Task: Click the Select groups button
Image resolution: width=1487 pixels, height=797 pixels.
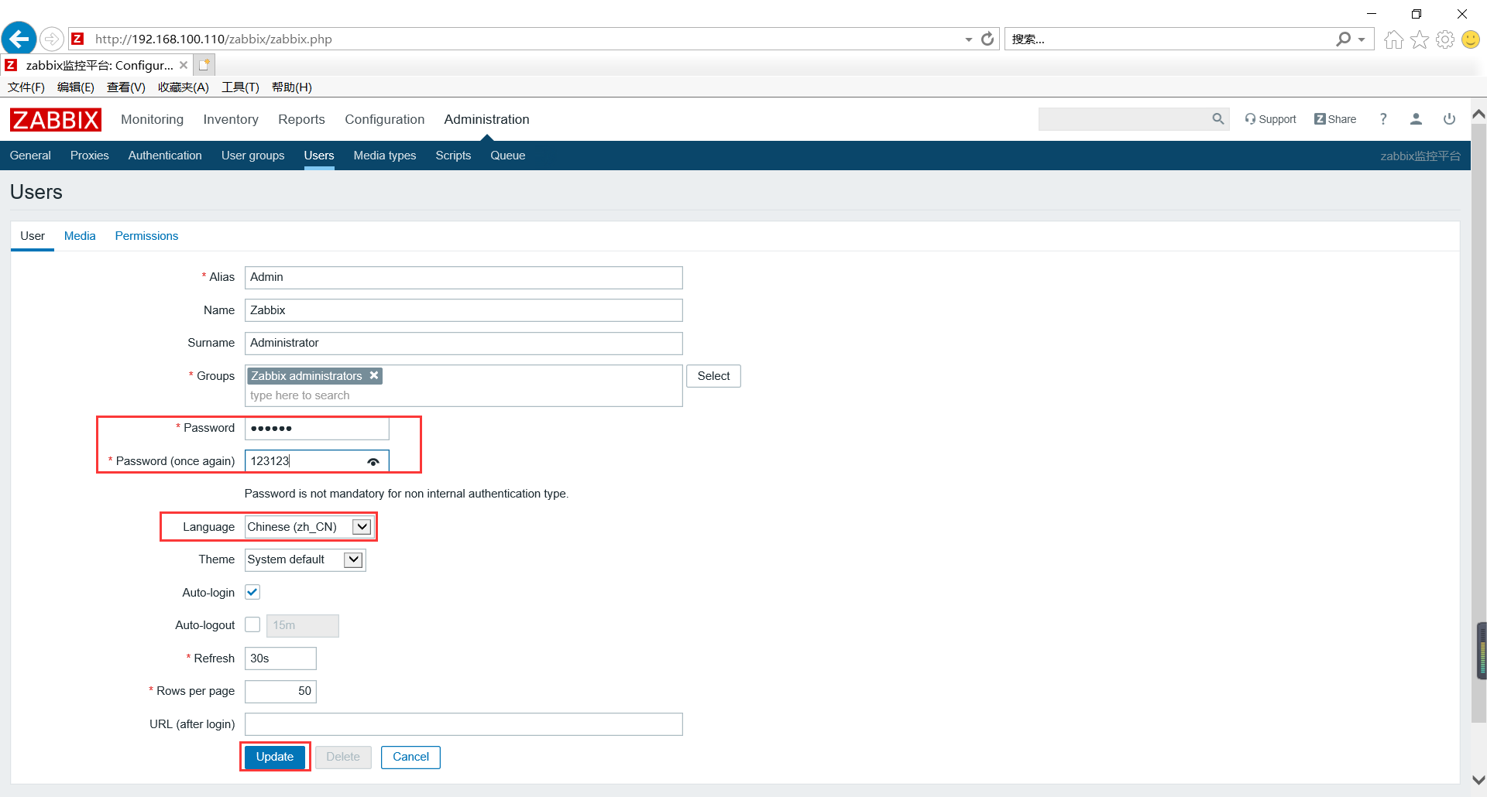Action: point(713,376)
